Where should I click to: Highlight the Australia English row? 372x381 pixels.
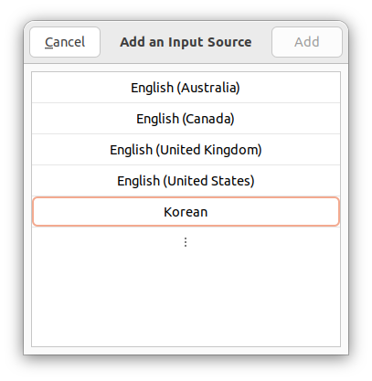pyautogui.click(x=186, y=88)
